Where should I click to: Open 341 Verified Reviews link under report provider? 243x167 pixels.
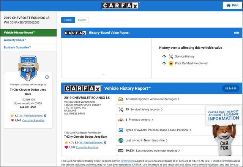click(x=91, y=143)
